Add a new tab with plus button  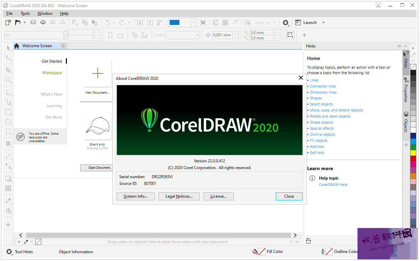[x=63, y=46]
